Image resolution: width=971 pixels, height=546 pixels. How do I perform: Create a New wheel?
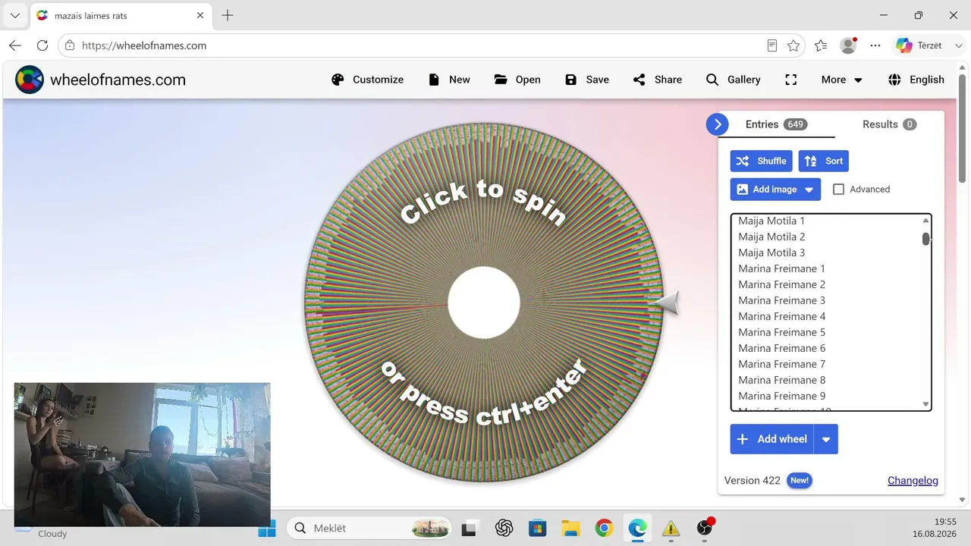click(449, 80)
